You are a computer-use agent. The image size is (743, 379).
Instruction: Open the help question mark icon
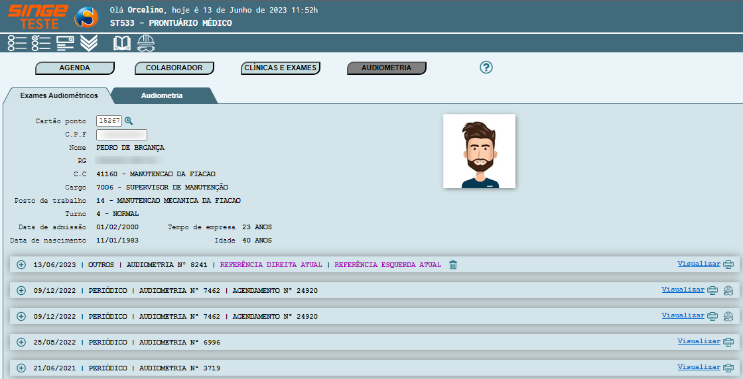click(x=486, y=68)
